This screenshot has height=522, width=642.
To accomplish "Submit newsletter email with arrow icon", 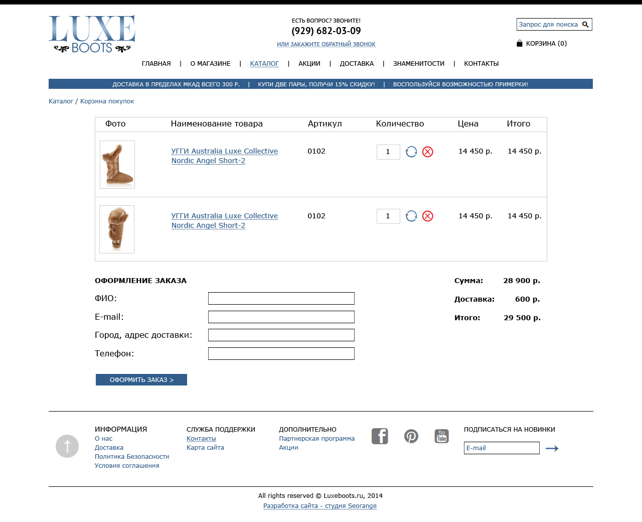I will coord(552,448).
